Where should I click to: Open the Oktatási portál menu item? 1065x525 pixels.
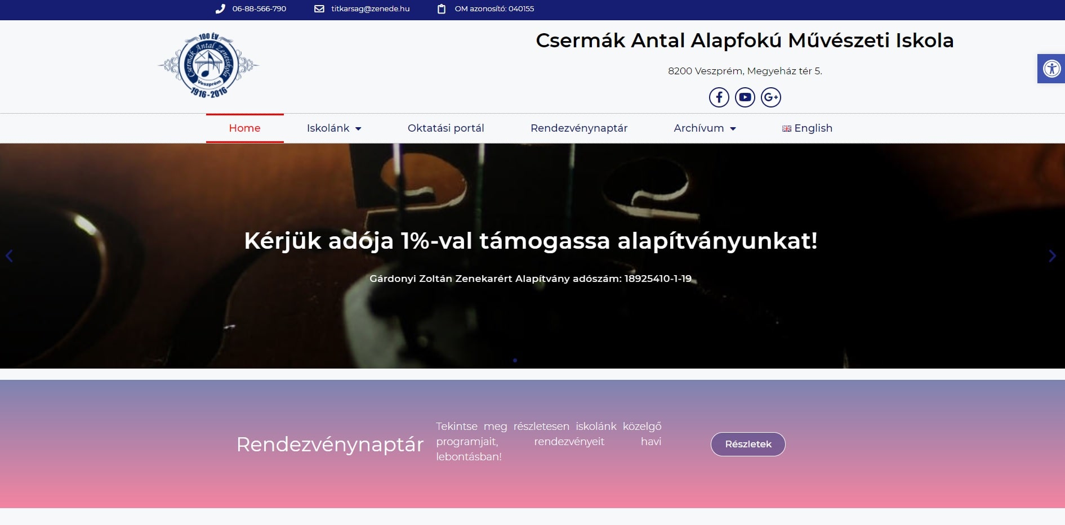tap(445, 128)
